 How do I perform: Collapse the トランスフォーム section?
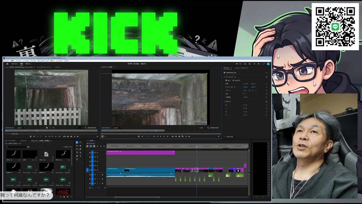click(225, 77)
